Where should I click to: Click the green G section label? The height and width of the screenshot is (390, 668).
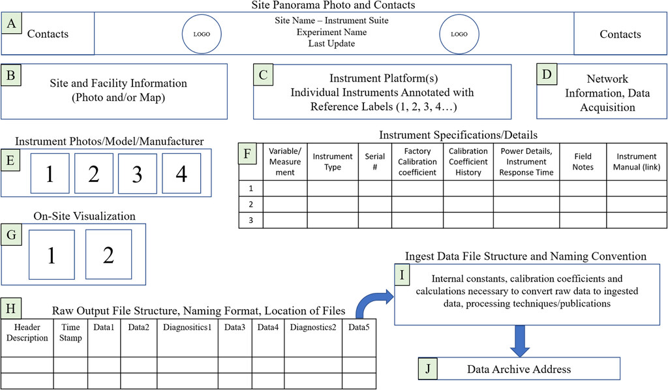click(12, 235)
